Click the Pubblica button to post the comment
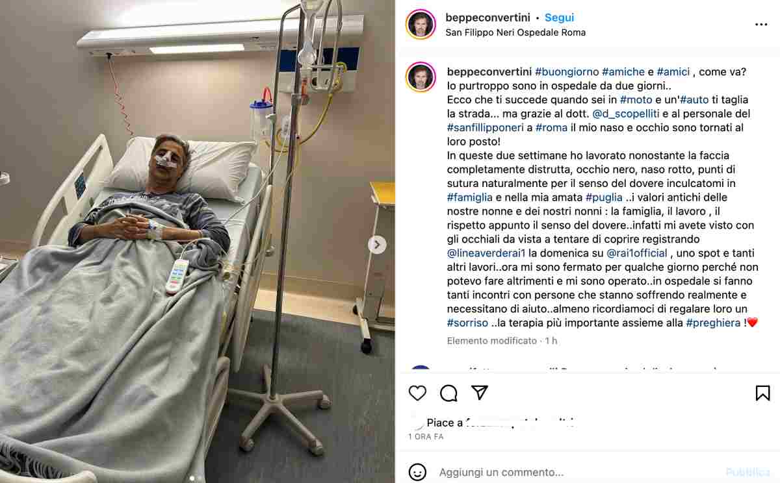Image resolution: width=780 pixels, height=483 pixels. click(747, 473)
